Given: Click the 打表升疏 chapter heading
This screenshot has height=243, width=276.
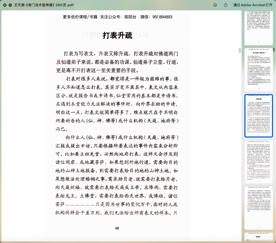Looking at the screenshot, I should (x=117, y=36).
